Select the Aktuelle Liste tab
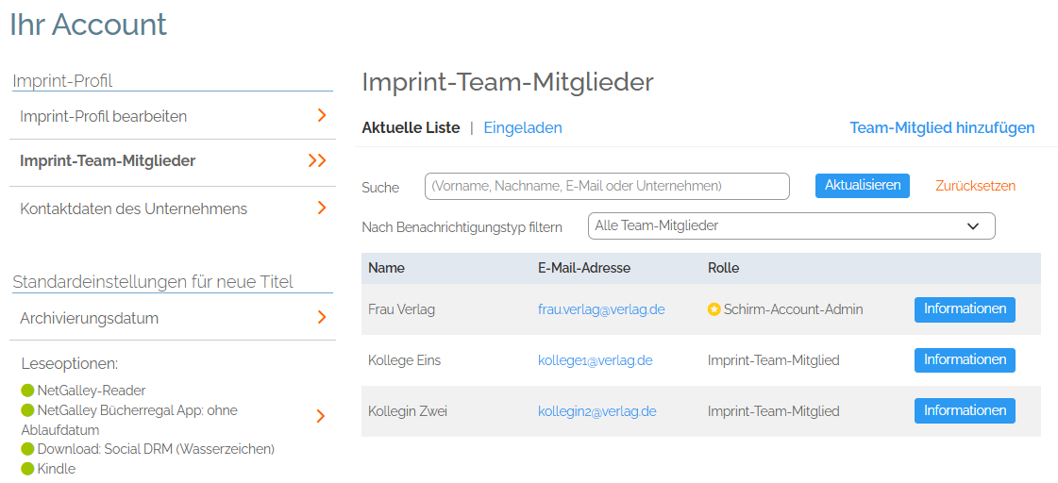Viewport: 1058px width, 483px height. click(411, 127)
